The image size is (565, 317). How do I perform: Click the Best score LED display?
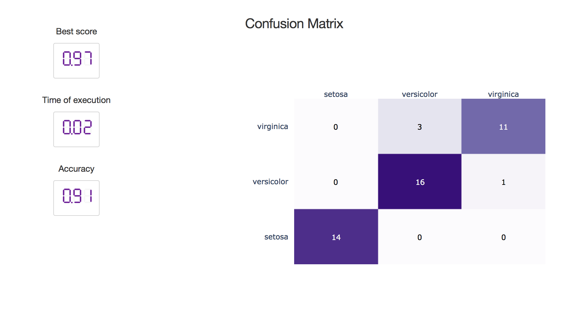click(x=76, y=61)
